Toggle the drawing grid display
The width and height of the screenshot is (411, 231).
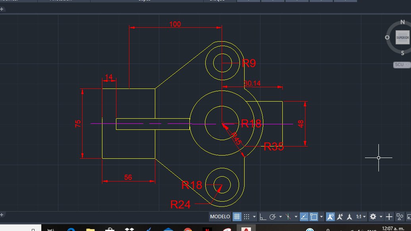[x=237, y=217]
